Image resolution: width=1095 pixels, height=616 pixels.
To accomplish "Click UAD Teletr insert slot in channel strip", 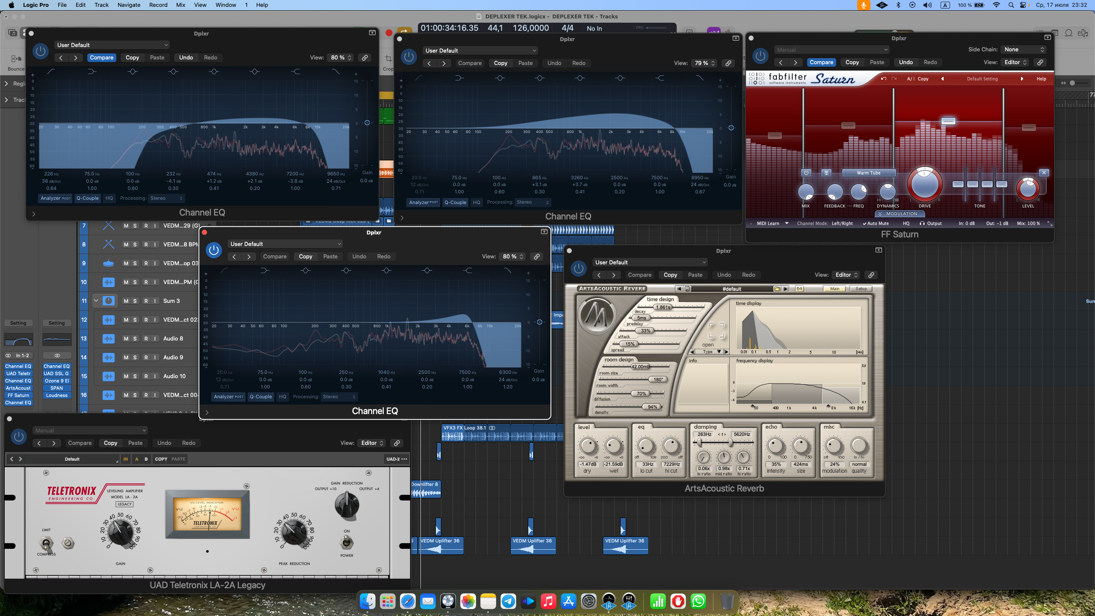I will (18, 373).
